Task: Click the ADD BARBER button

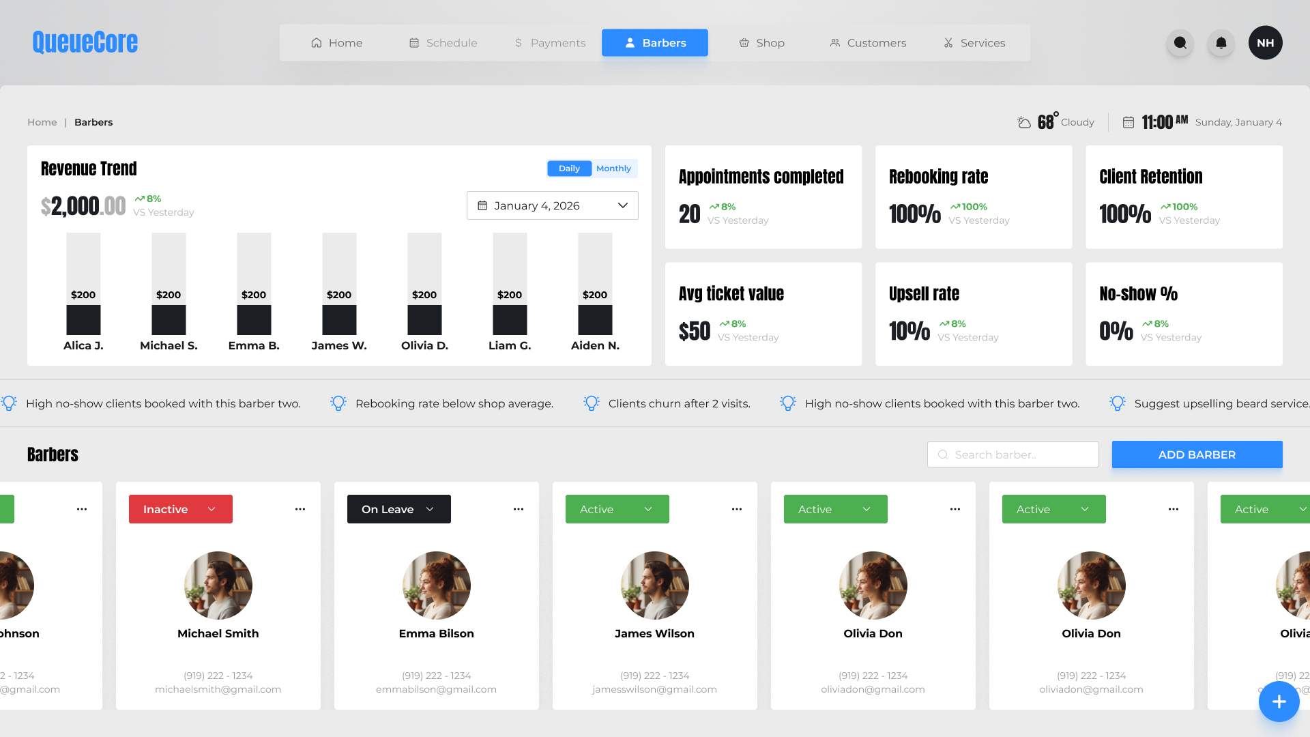Action: [1197, 454]
